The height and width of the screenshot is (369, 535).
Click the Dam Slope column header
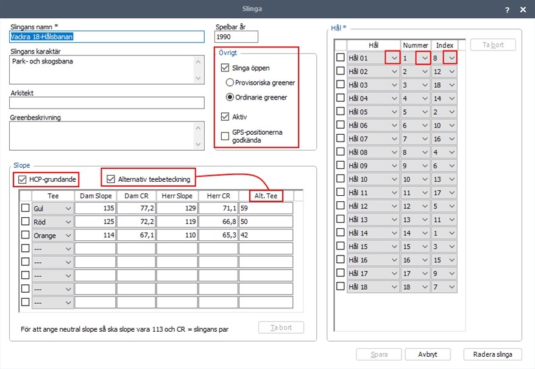tap(96, 196)
